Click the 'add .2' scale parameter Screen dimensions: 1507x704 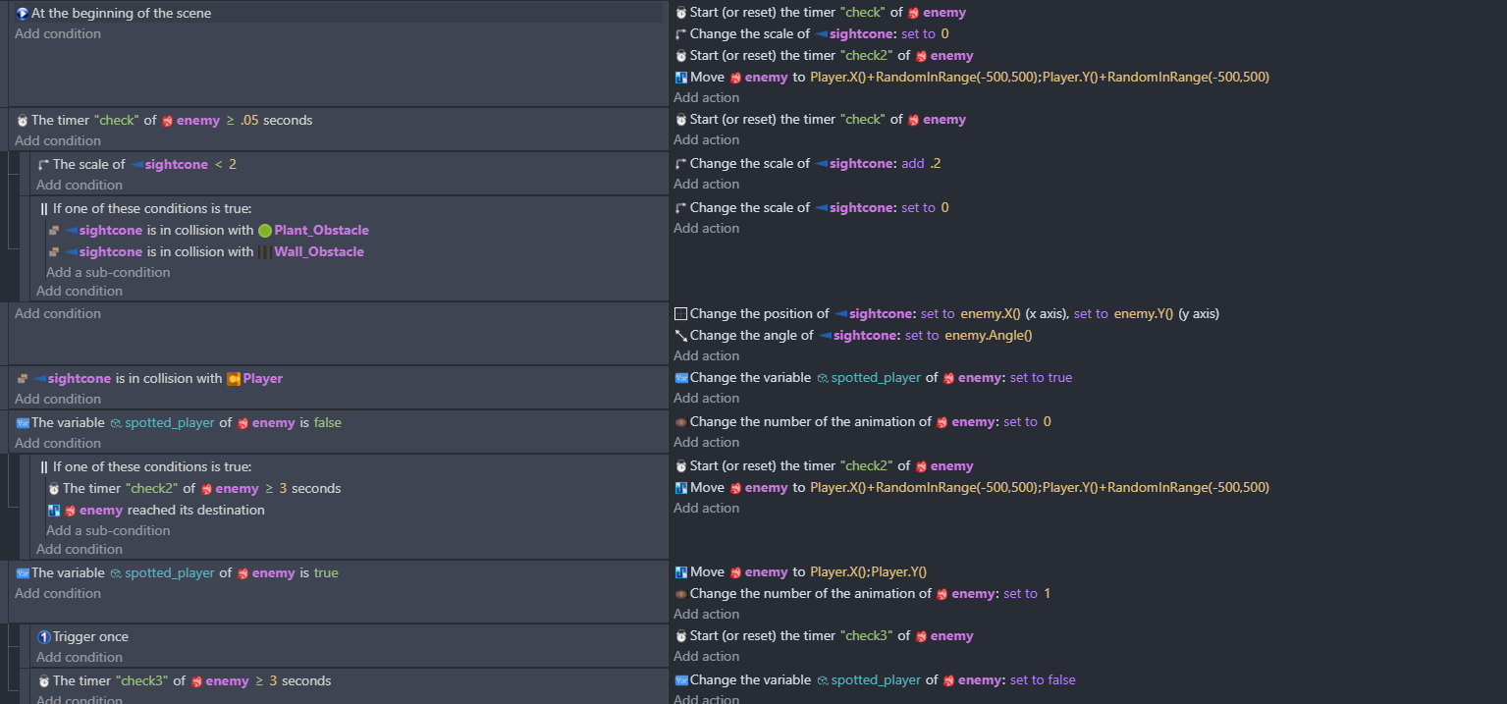click(x=920, y=164)
